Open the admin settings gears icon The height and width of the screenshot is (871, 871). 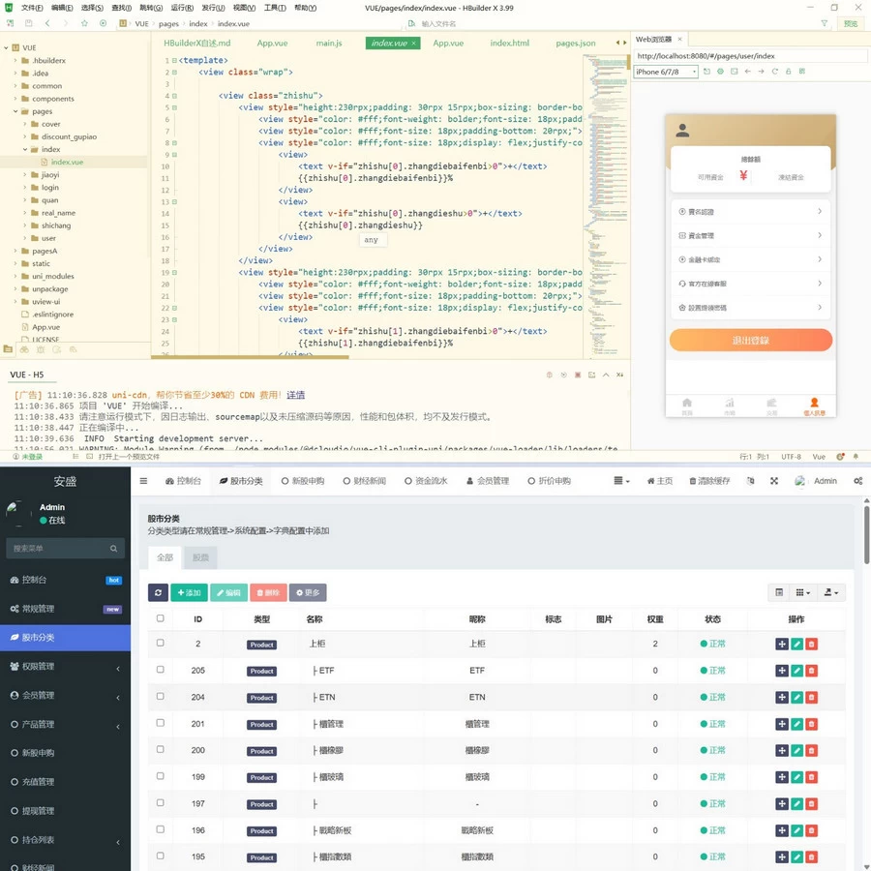(x=858, y=481)
